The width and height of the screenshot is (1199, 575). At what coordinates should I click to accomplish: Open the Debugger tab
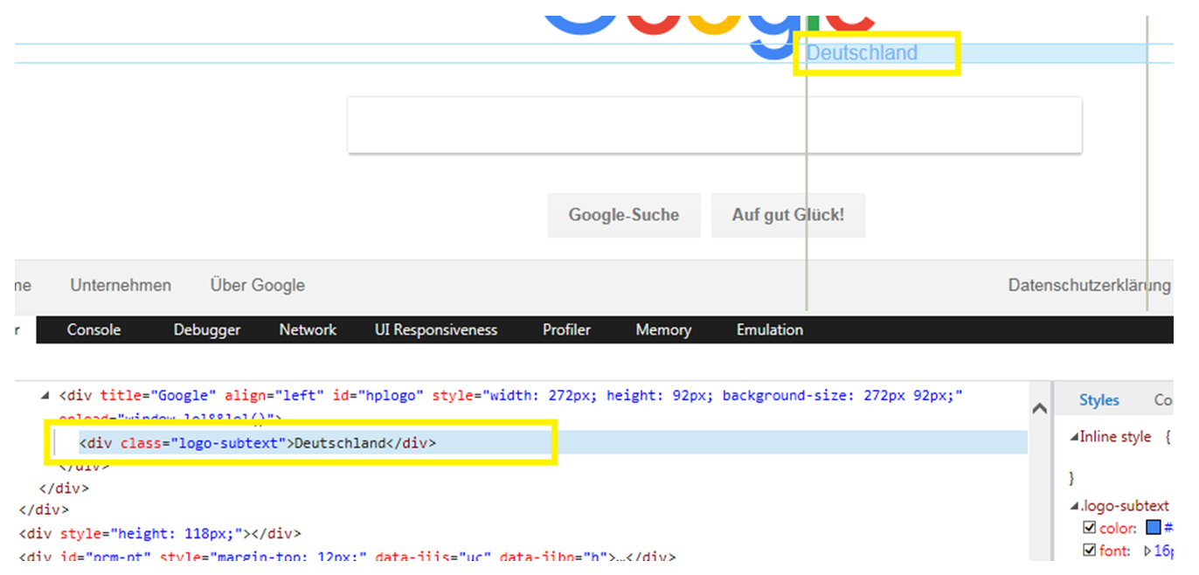206,329
